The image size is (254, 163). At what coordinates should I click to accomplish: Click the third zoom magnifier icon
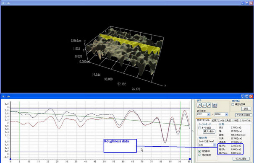coord(209,105)
